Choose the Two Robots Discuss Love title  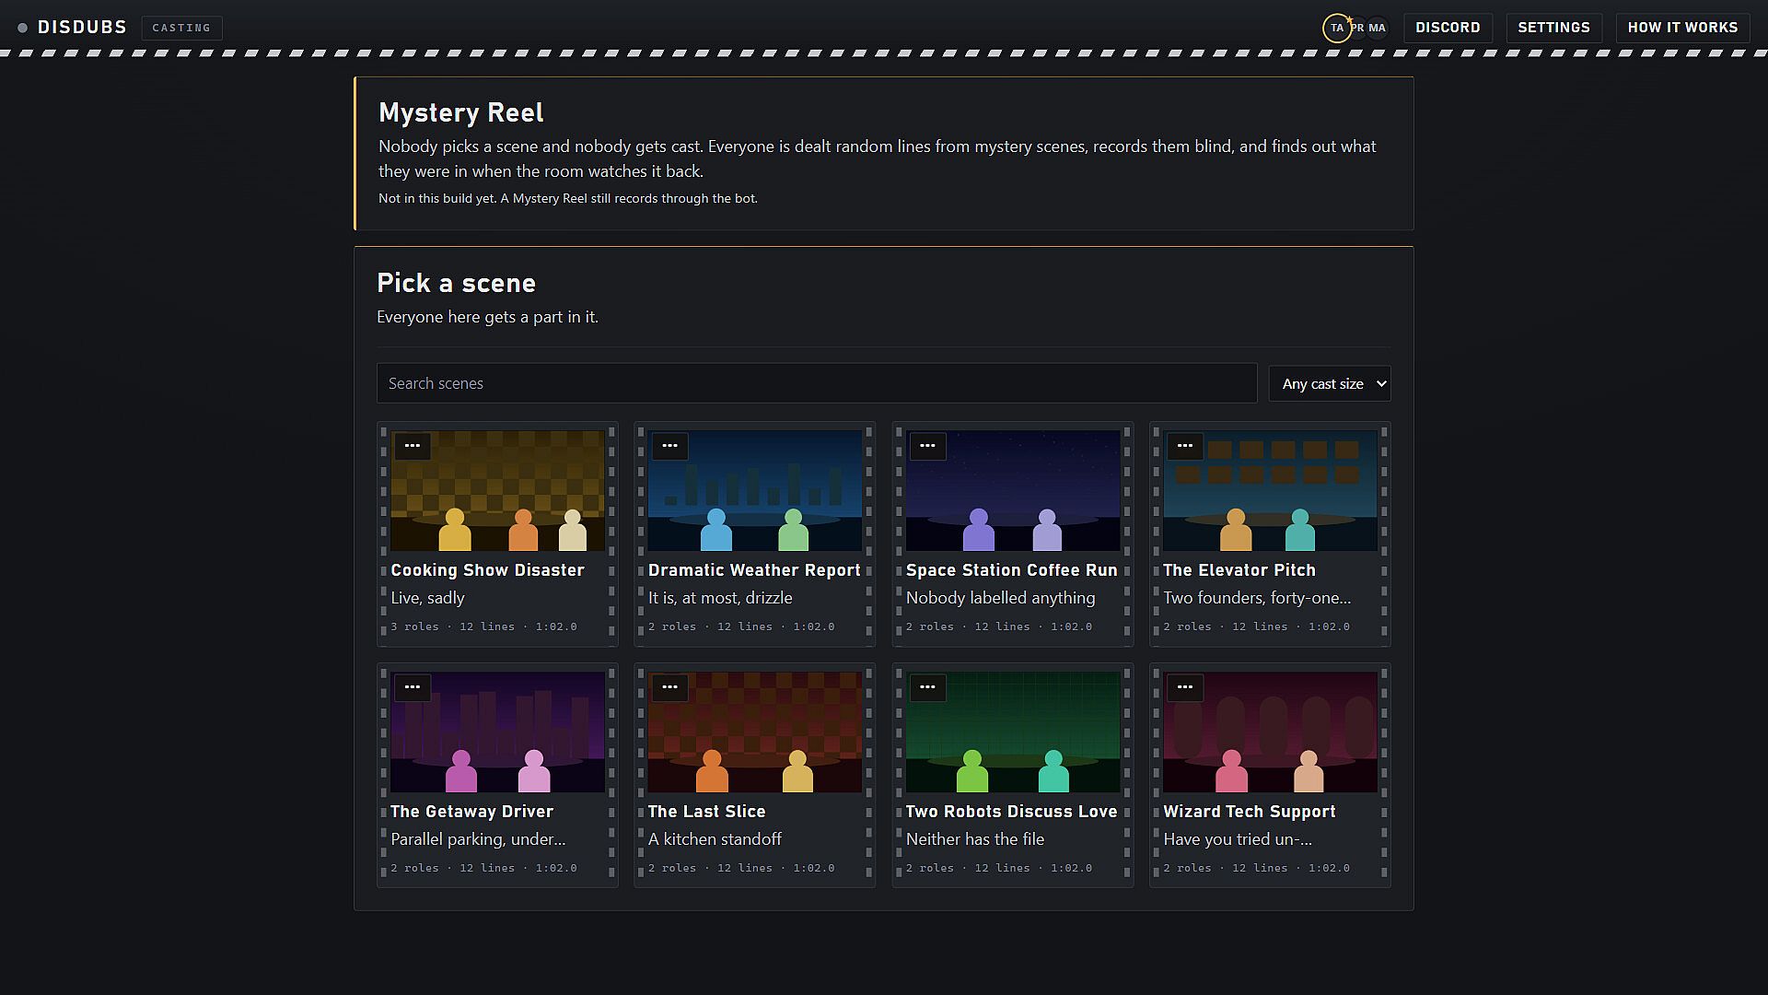click(1011, 812)
